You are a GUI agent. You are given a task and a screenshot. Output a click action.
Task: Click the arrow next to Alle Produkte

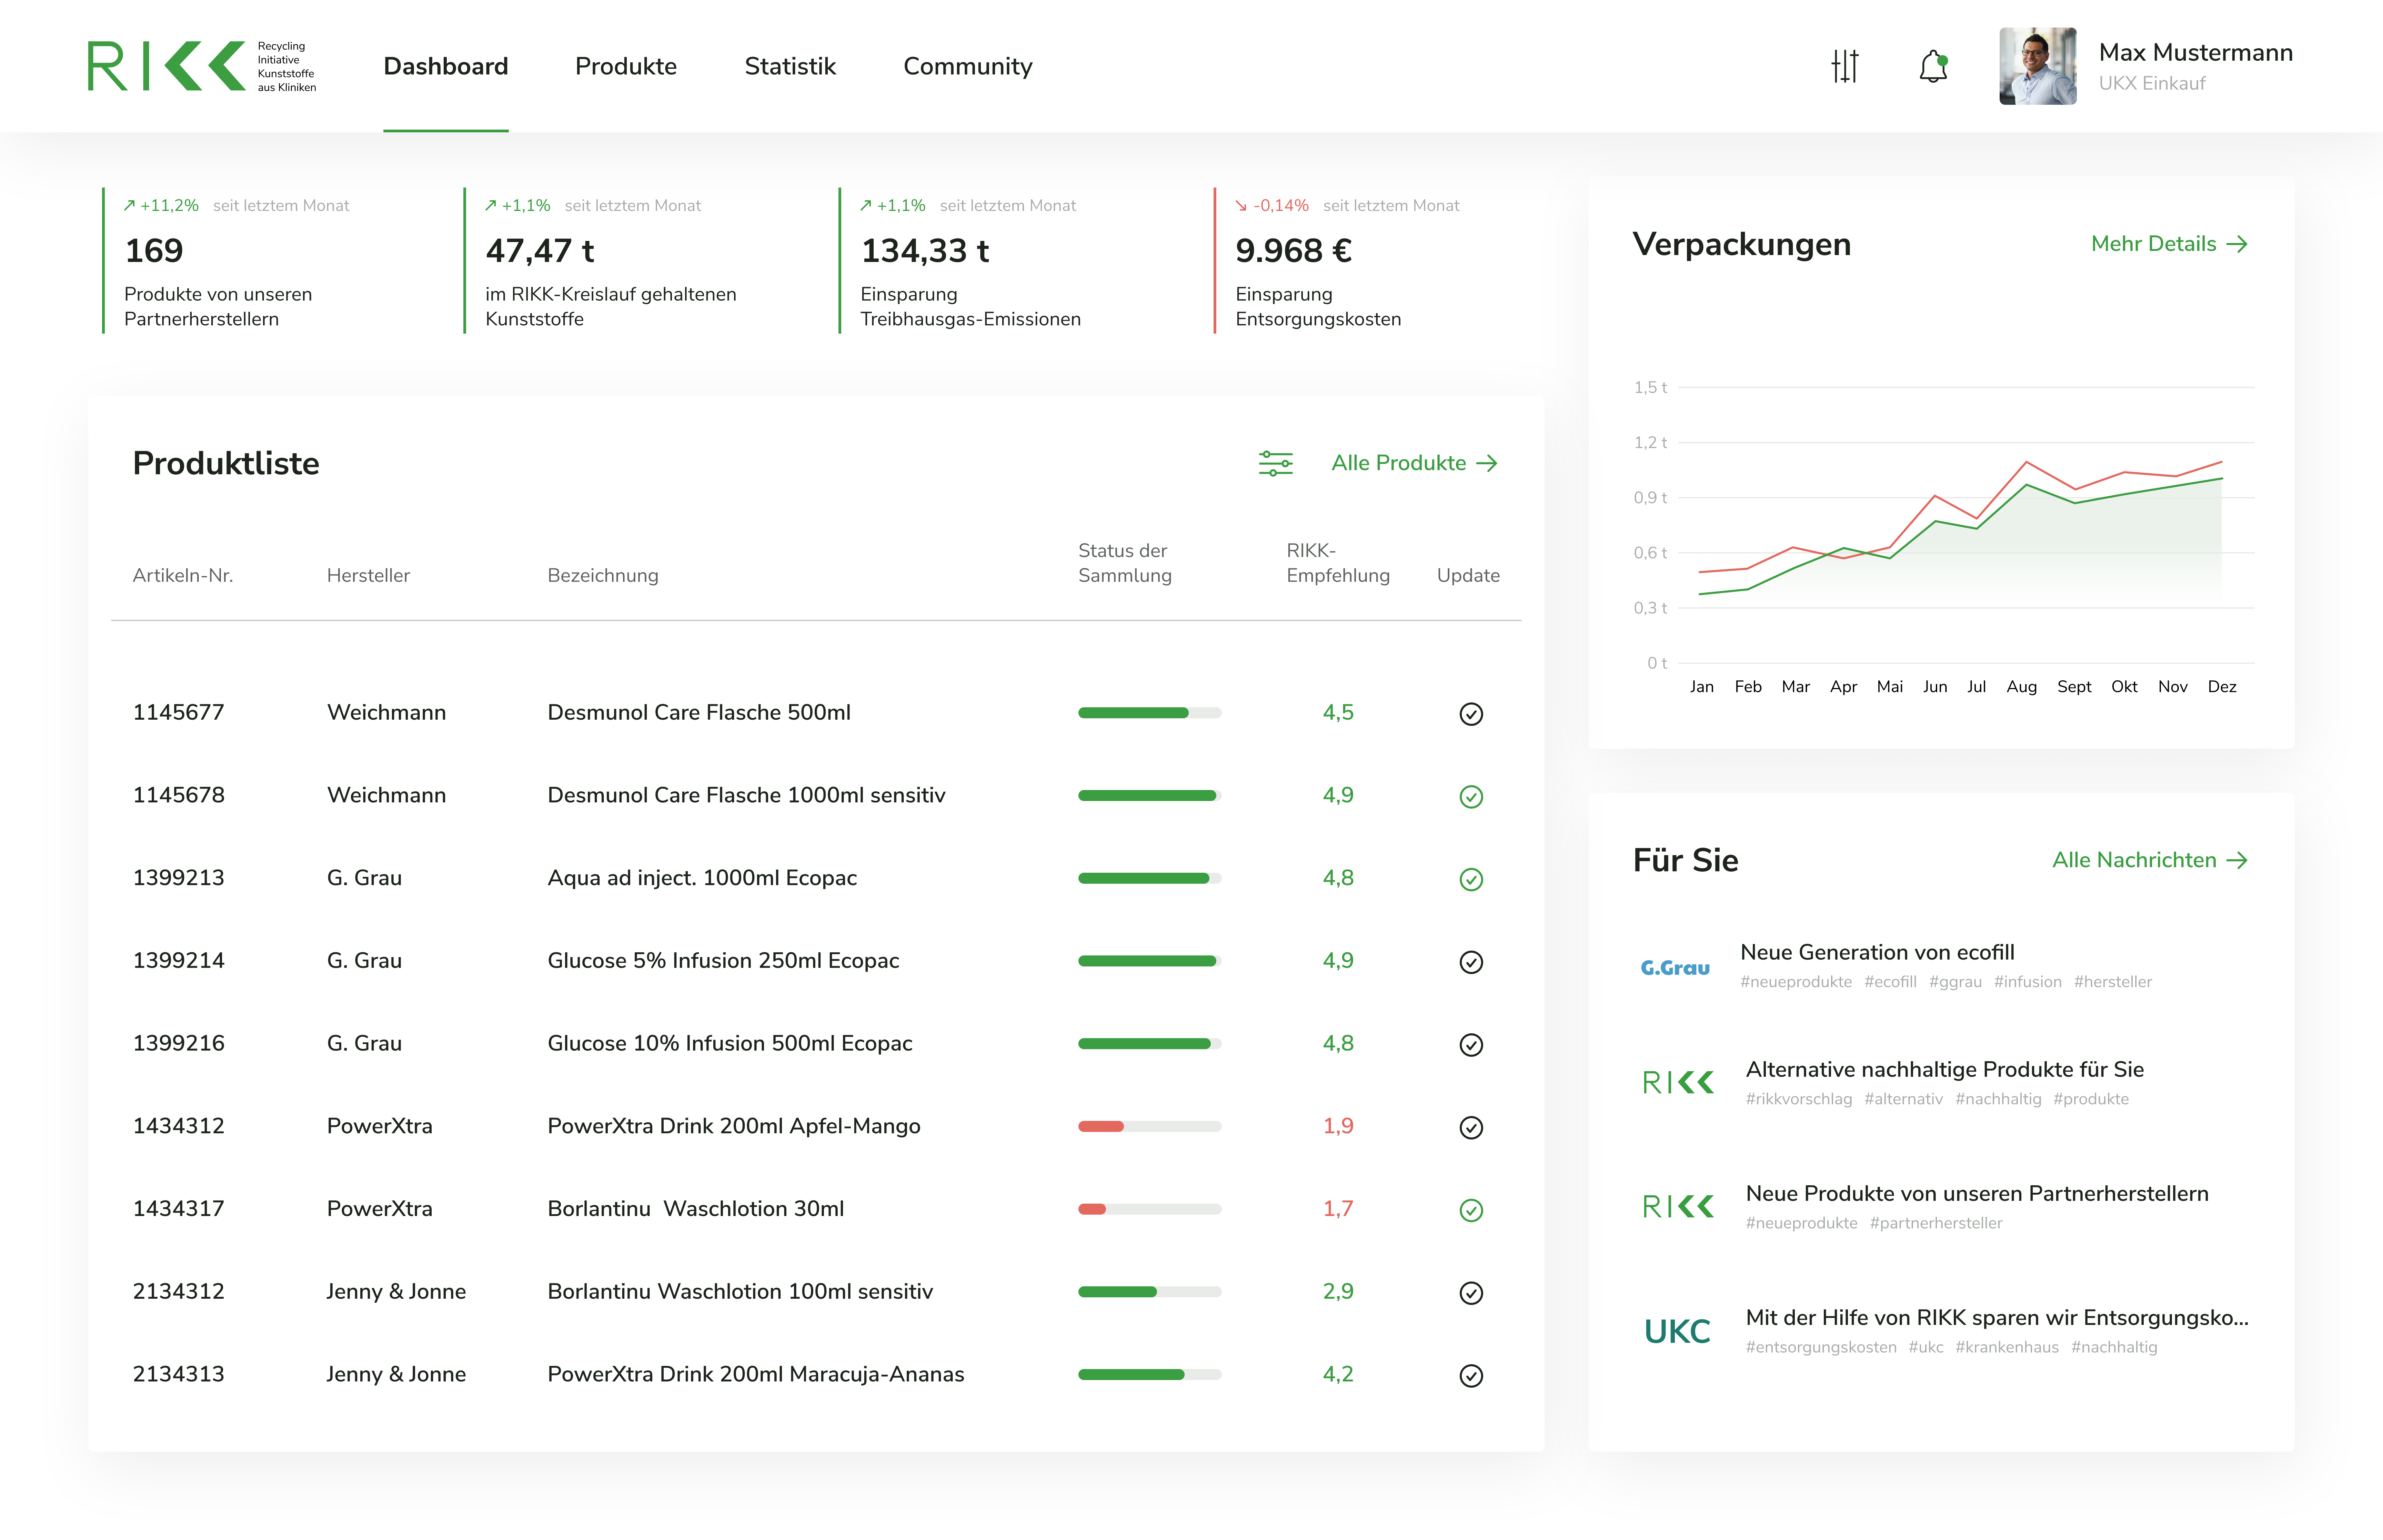1487,463
